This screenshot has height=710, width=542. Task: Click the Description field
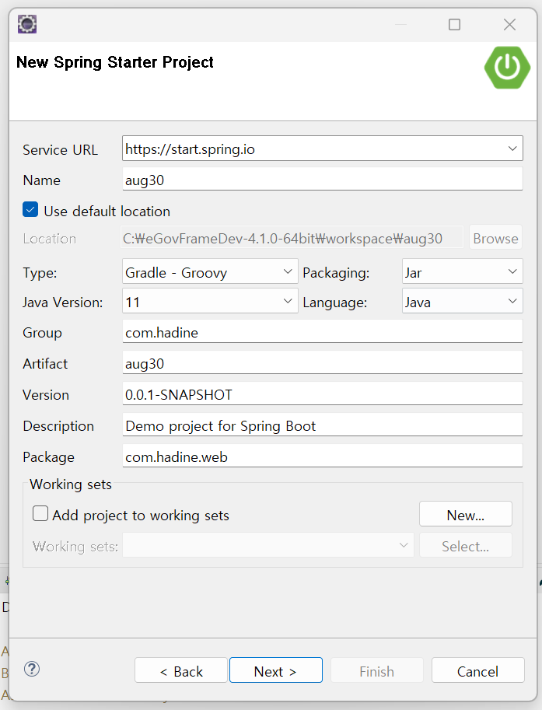[x=323, y=425]
